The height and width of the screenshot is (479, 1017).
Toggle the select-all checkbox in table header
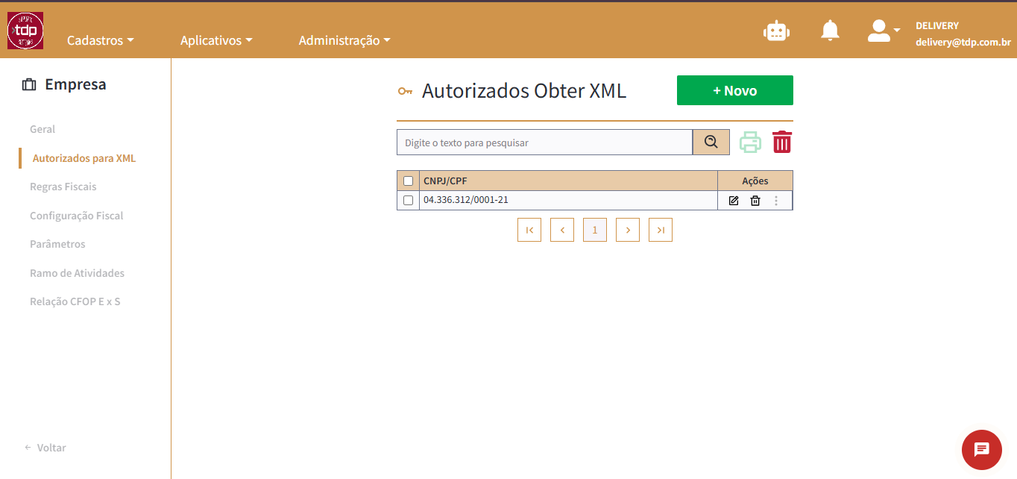click(408, 181)
